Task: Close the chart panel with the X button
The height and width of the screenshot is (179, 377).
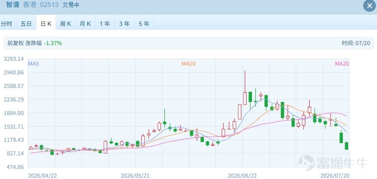Action: click(x=369, y=6)
